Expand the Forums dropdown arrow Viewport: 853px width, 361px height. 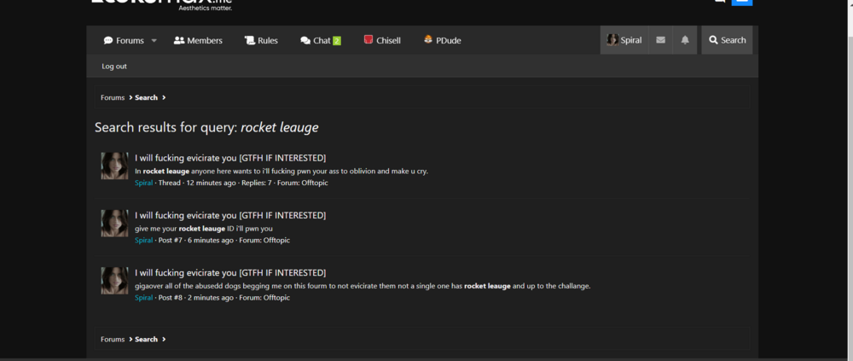pos(154,40)
